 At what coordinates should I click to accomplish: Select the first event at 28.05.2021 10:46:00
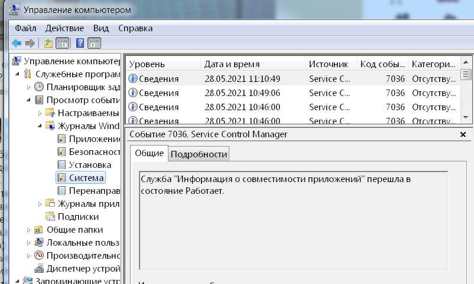click(293, 107)
